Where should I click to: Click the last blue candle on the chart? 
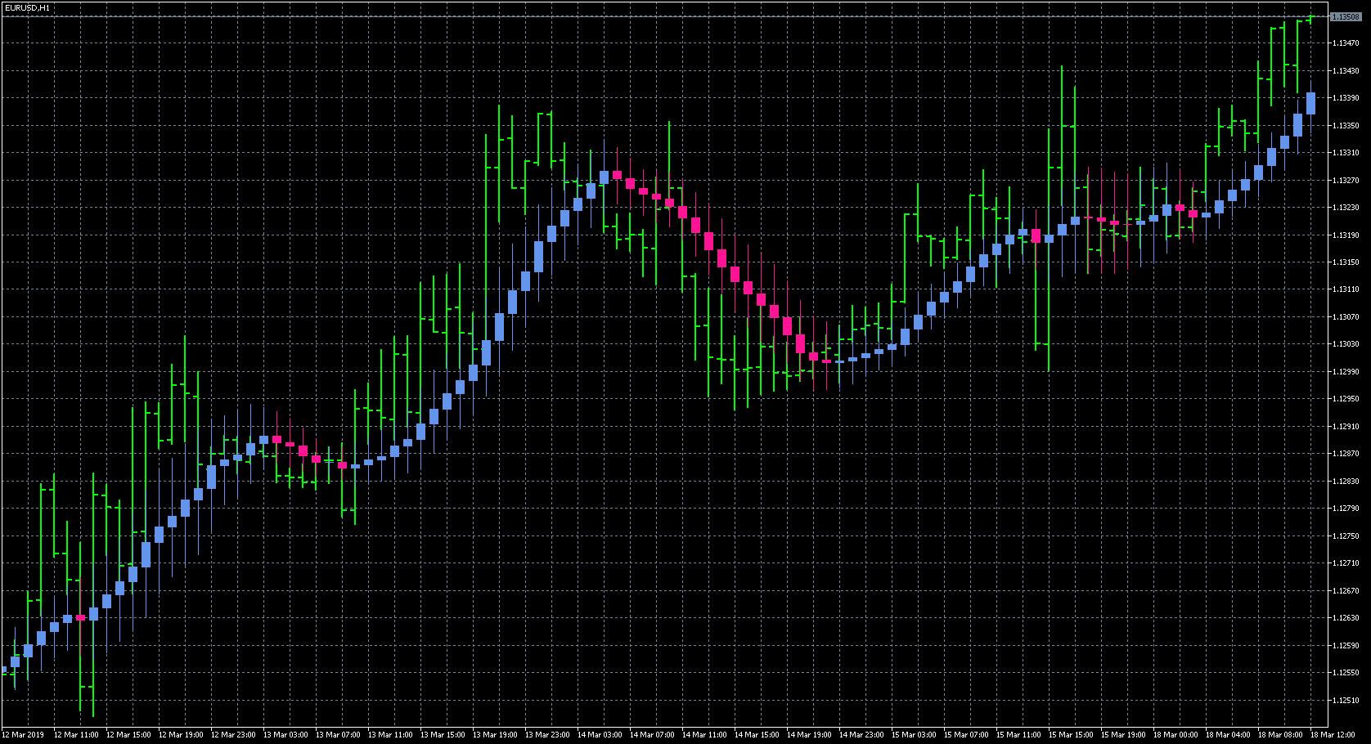point(1310,104)
